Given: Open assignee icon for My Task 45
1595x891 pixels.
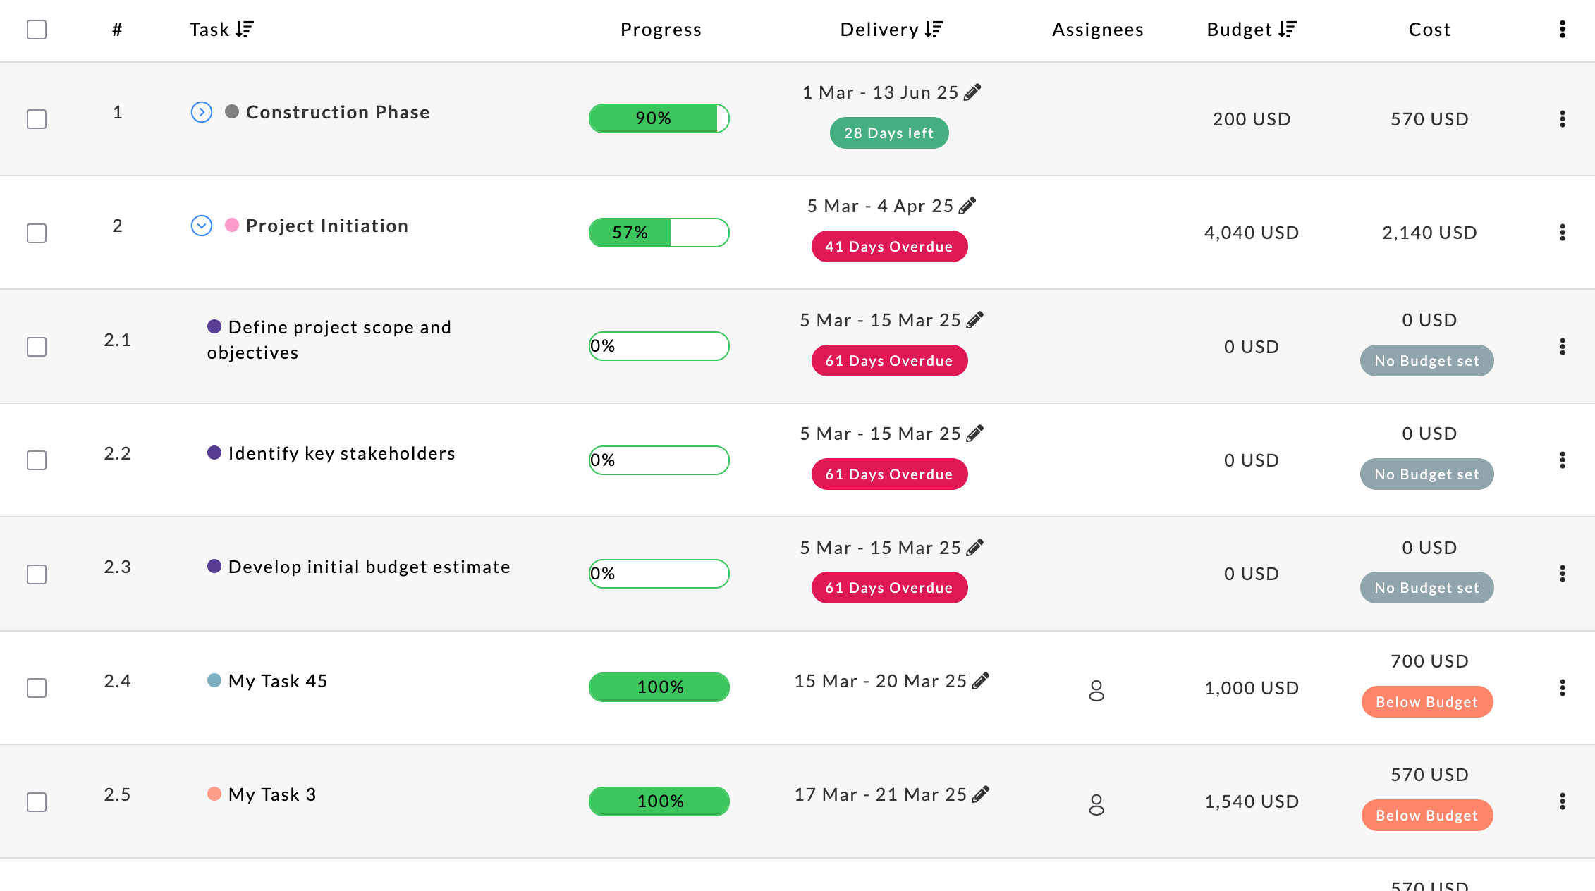Looking at the screenshot, I should 1096,690.
